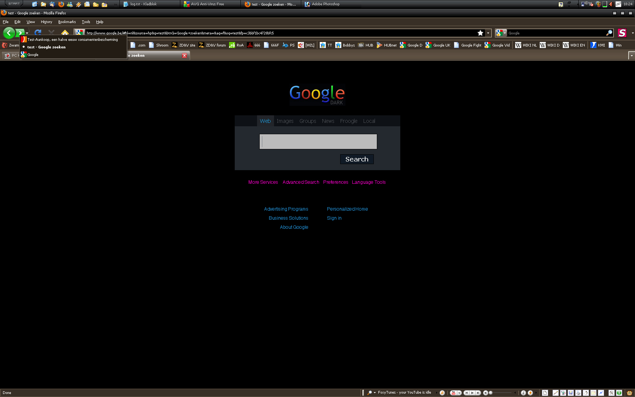This screenshot has height=397, width=635.
Task: Open the Google UK bookmark
Action: coord(438,45)
